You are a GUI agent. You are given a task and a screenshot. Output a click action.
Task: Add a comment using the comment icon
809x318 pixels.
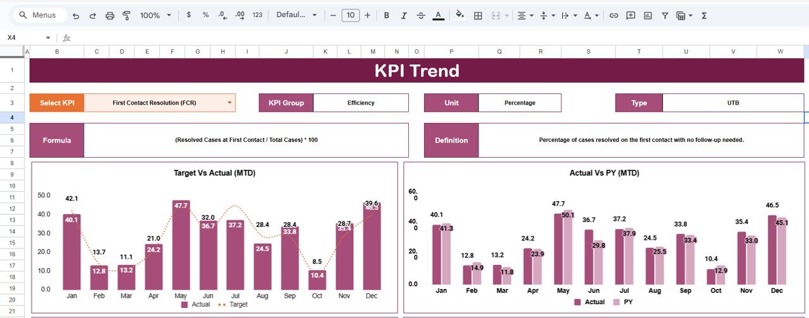click(630, 15)
